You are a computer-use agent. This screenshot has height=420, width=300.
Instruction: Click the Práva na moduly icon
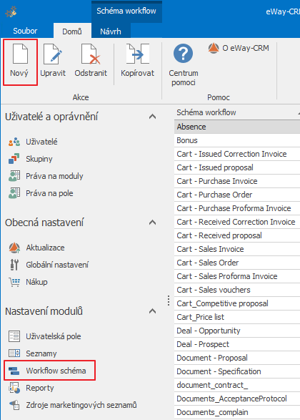pyautogui.click(x=14, y=176)
